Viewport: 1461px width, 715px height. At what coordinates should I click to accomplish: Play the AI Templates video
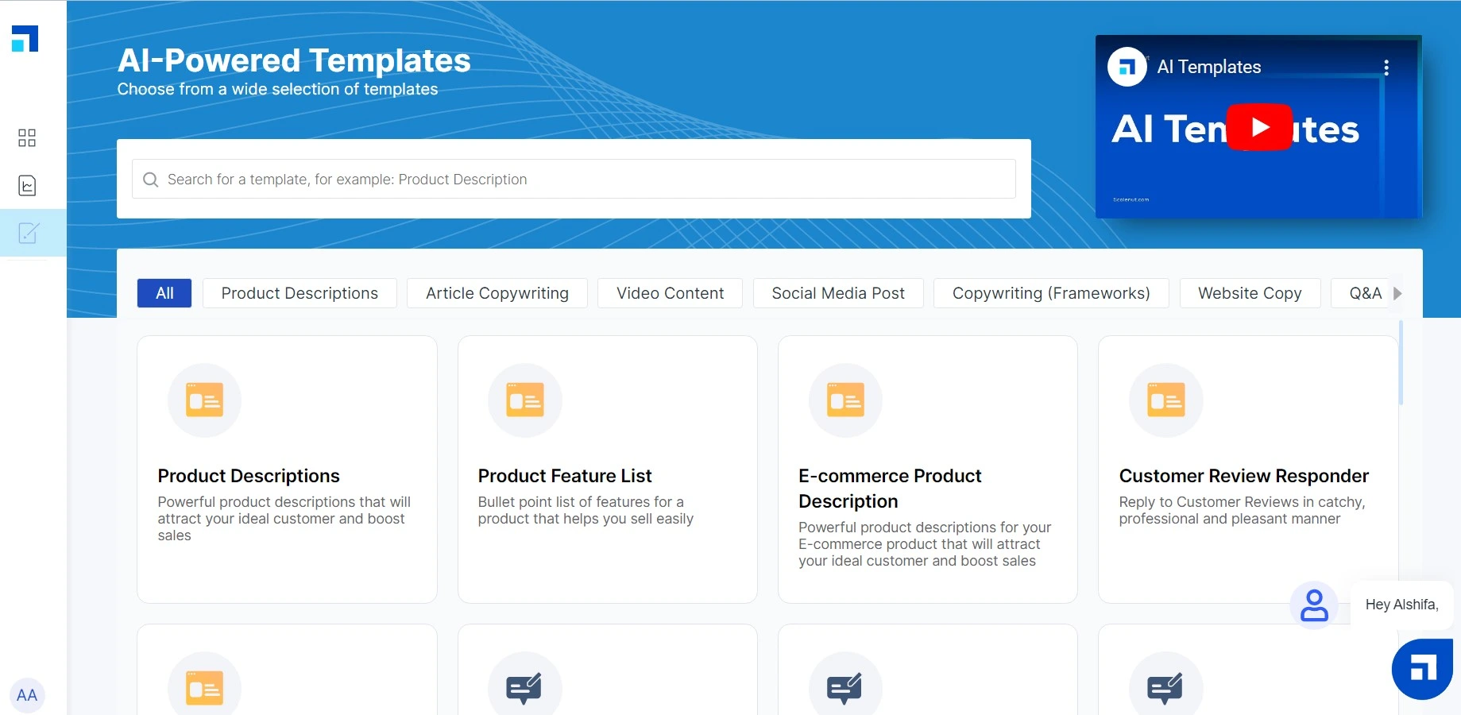(1259, 128)
